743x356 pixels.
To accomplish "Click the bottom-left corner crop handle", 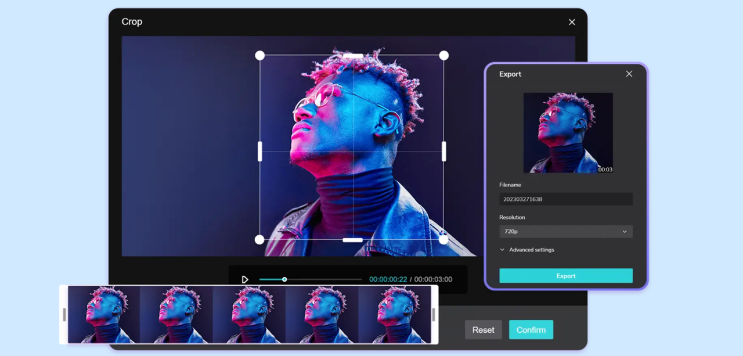I will pos(260,239).
